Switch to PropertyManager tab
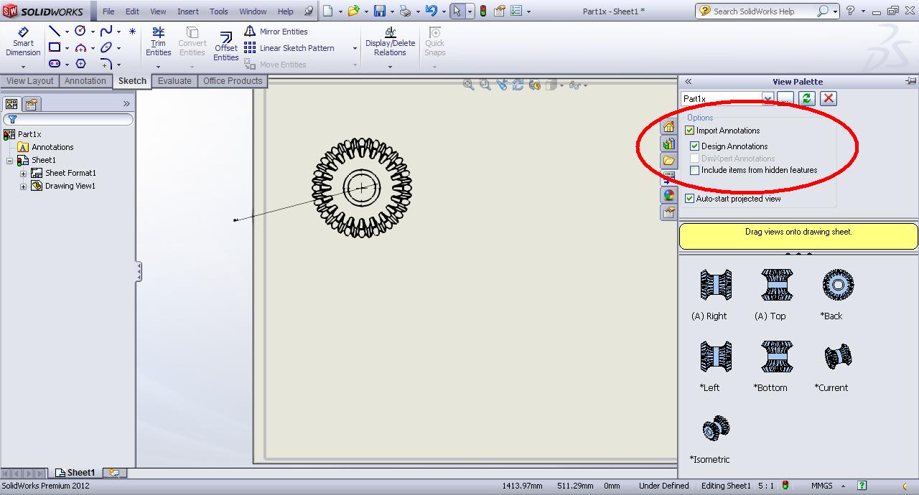Image resolution: width=919 pixels, height=495 pixels. 31,104
